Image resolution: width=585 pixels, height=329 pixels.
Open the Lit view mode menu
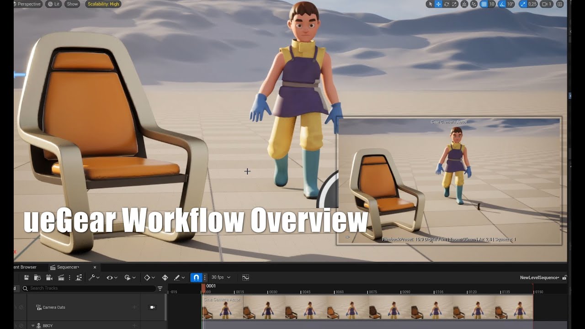pos(54,4)
